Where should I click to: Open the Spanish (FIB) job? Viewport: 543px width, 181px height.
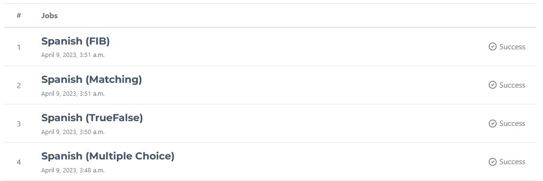click(x=76, y=41)
